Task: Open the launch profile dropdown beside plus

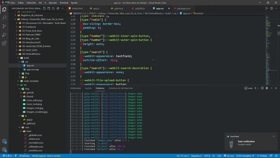Action: tap(259, 88)
